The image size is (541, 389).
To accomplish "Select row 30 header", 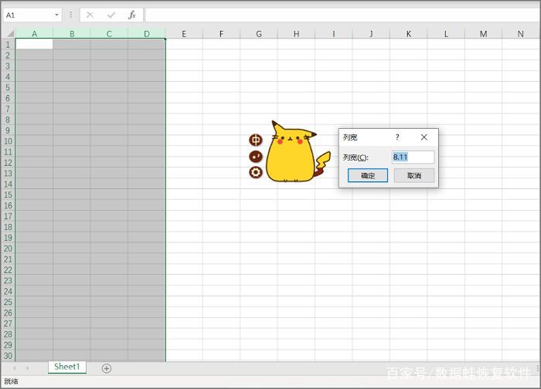I will click(8, 356).
